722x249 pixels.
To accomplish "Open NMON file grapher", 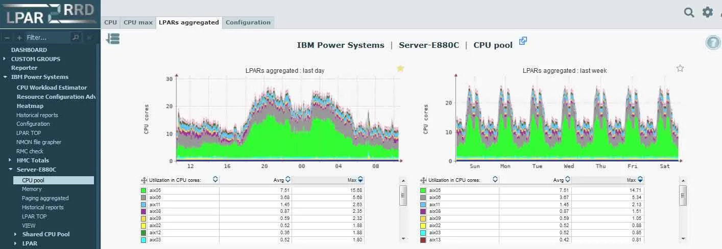I will [x=39, y=142].
